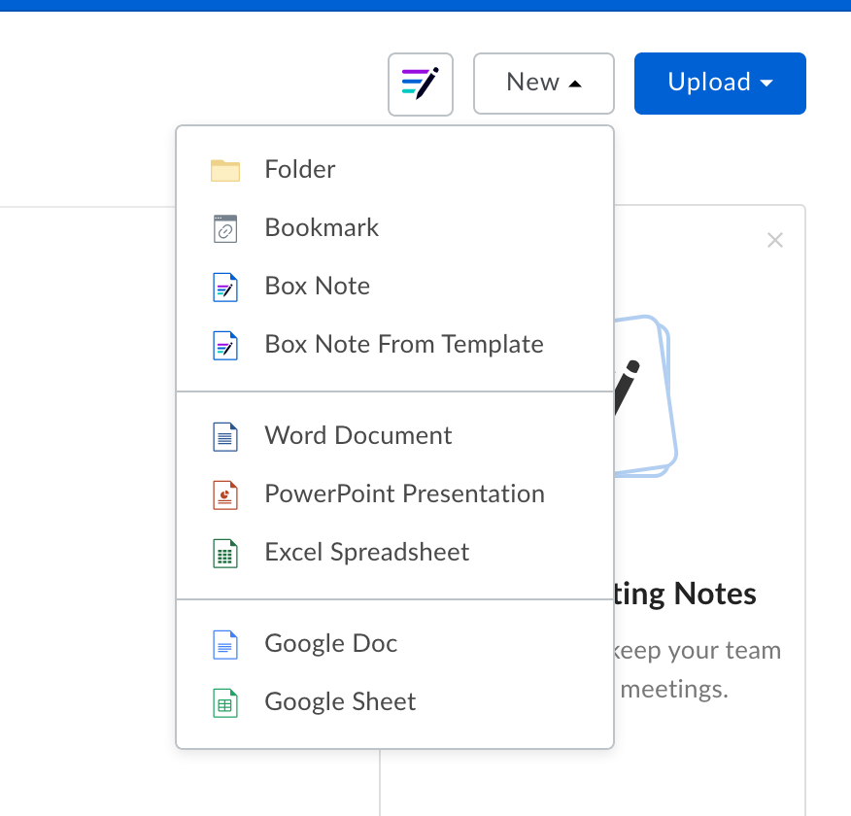Click the Box Note From Template icon
This screenshot has width=851, height=816.
pos(225,346)
